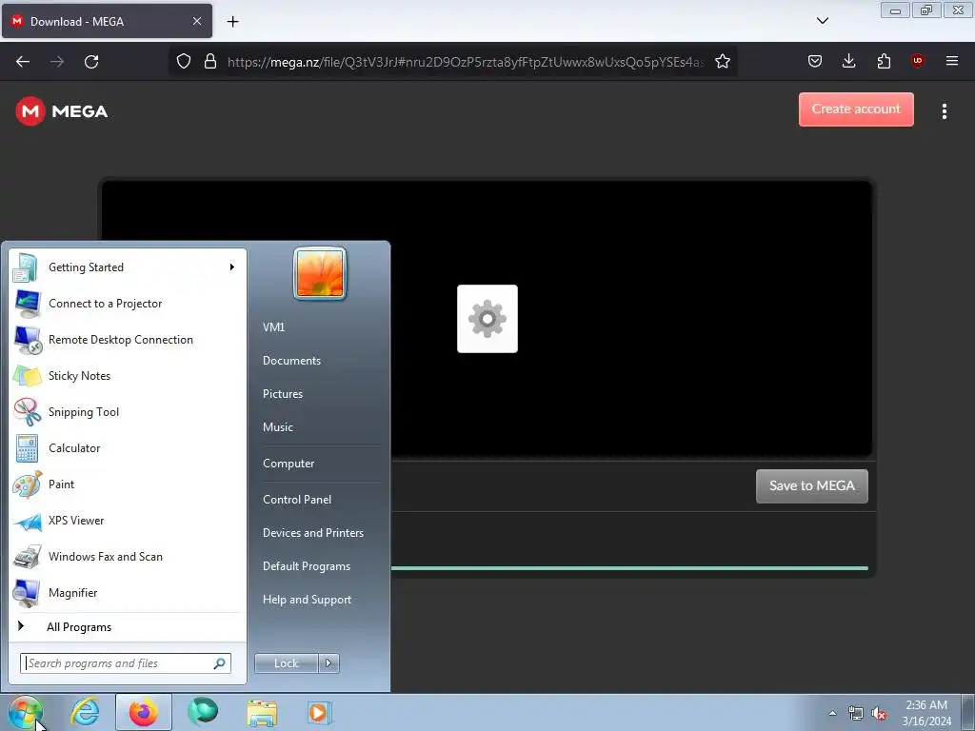Close the Download - MEGA tab
Image resolution: width=975 pixels, height=731 pixels.
coord(197,21)
